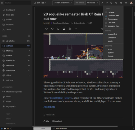This screenshot has width=135, height=130.
Task: Select Expanded view layout
Action: click(113, 16)
